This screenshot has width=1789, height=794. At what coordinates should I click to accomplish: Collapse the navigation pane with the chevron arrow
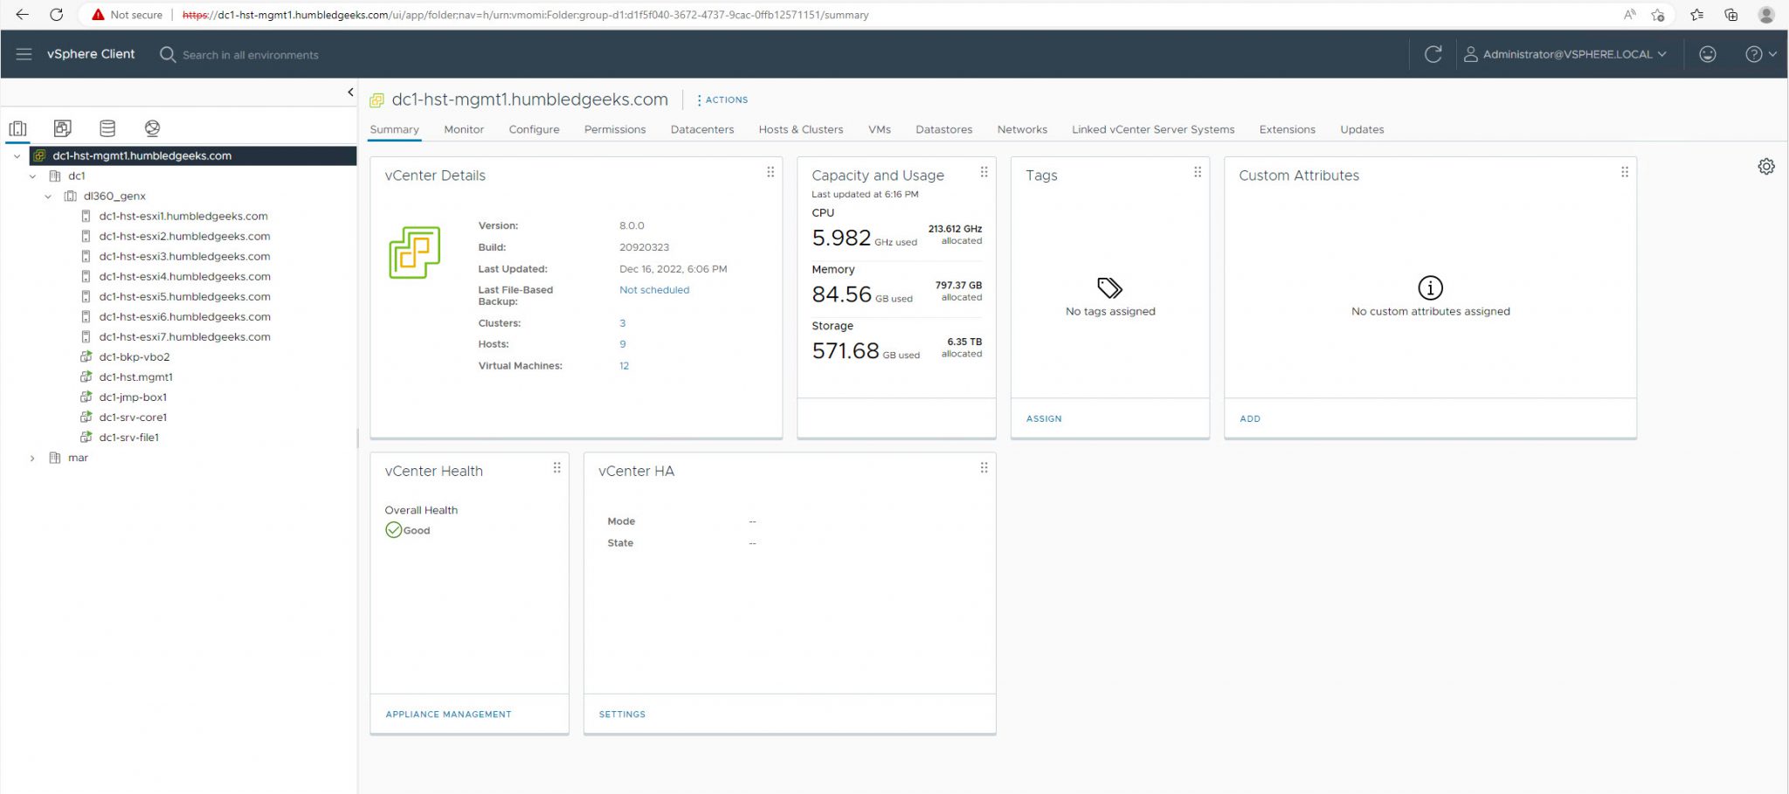click(350, 92)
